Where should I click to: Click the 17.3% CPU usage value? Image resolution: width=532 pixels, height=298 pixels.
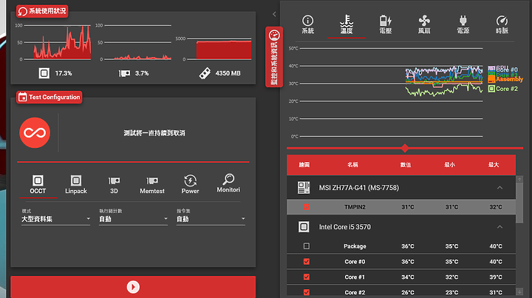(x=64, y=73)
